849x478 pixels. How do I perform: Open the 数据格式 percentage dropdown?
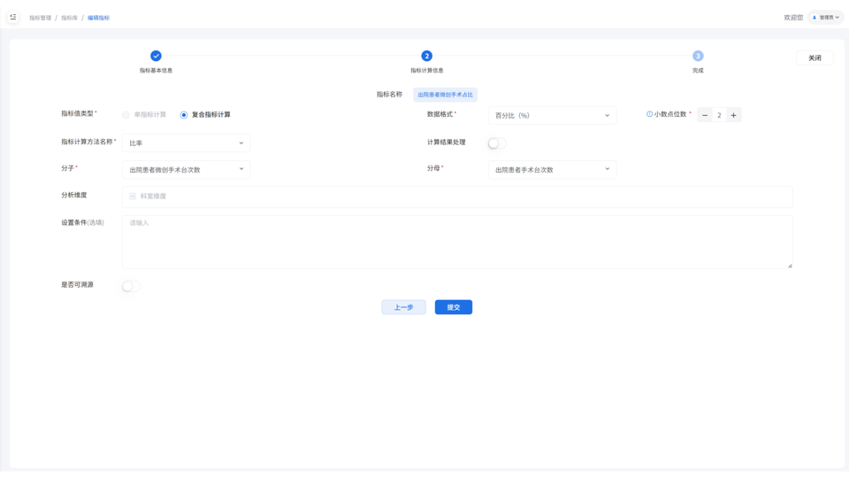[x=552, y=116]
